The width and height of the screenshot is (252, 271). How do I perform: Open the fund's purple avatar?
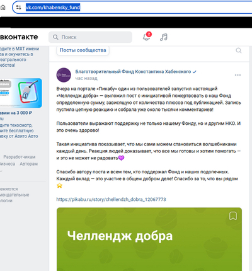[64, 75]
